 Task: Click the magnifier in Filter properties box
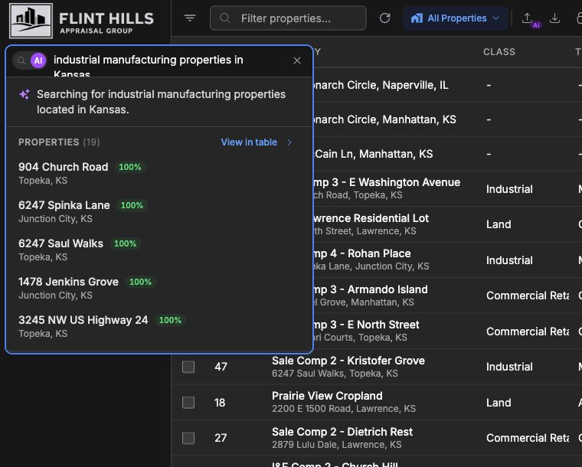pos(225,18)
